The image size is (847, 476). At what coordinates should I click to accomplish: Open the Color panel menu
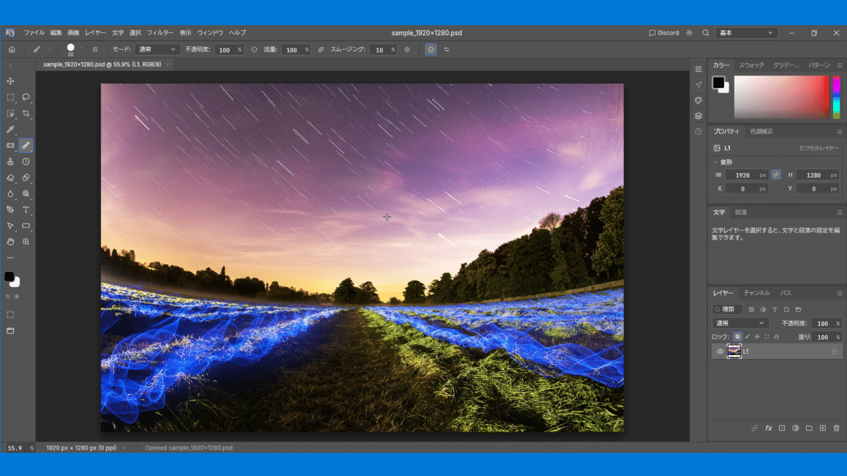tap(840, 65)
